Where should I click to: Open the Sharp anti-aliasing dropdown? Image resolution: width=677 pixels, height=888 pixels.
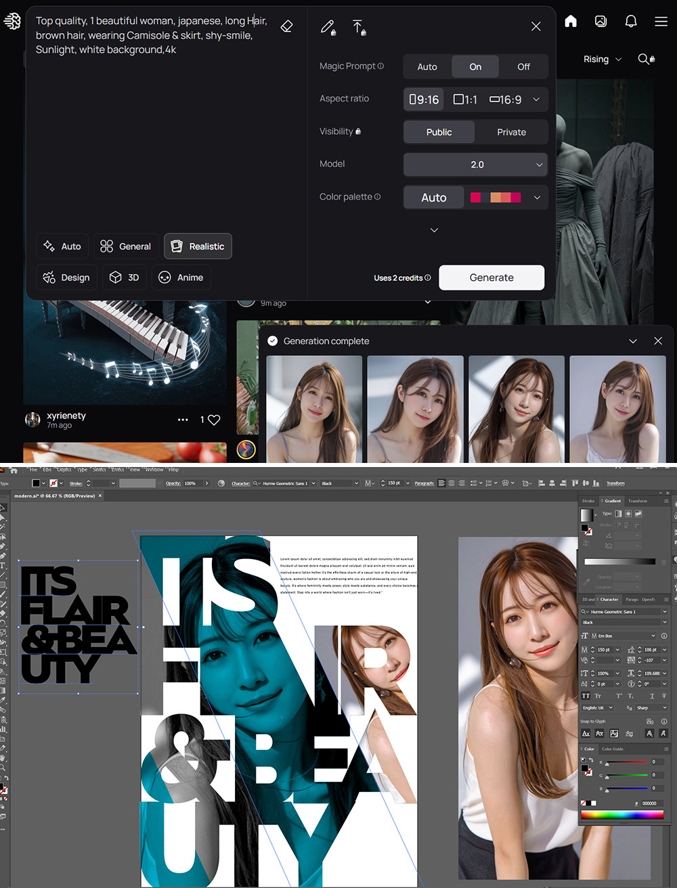(x=651, y=707)
